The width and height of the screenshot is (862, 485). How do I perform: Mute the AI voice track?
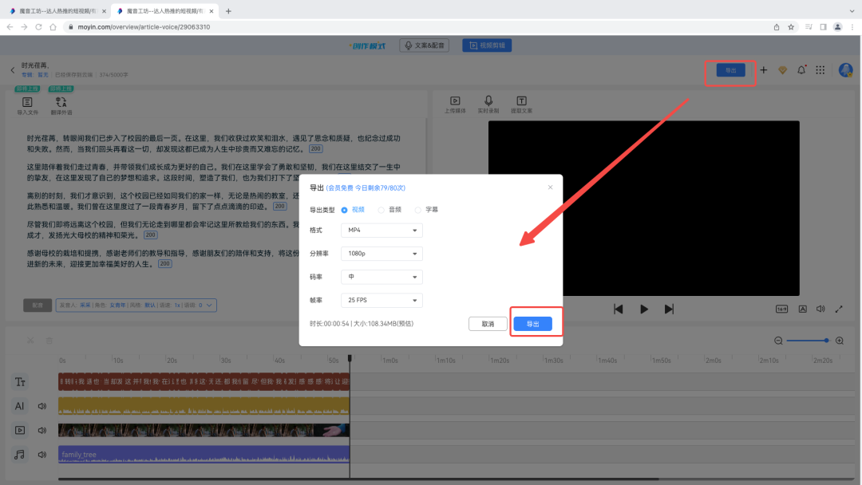point(42,406)
